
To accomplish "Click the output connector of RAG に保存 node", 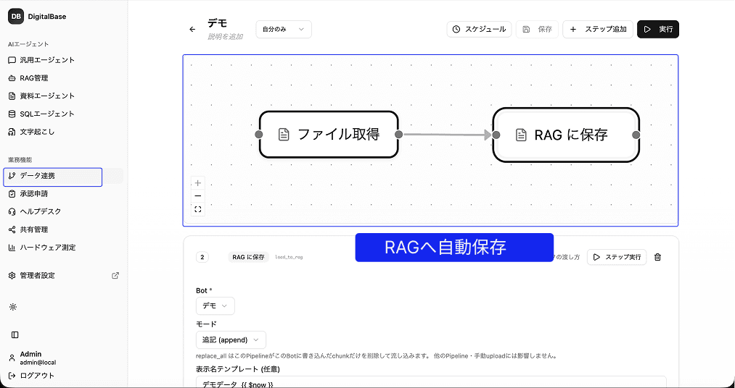I will coord(636,135).
